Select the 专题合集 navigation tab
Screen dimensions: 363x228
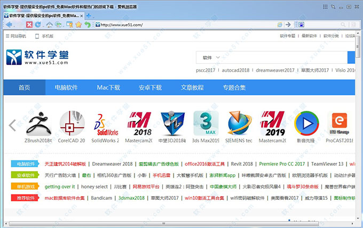point(234,87)
